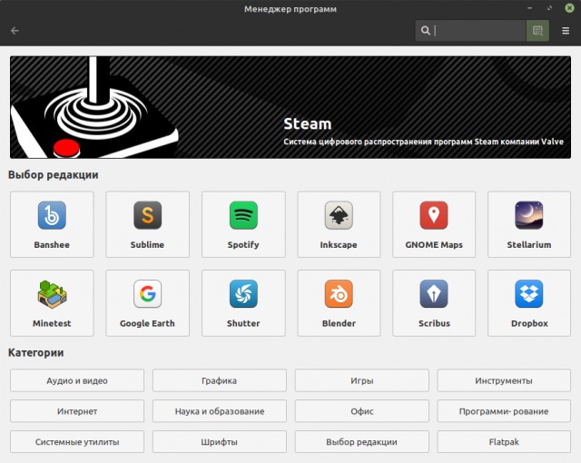581x463 pixels.
Task: Open the Scribus app tile
Action: coord(434,303)
